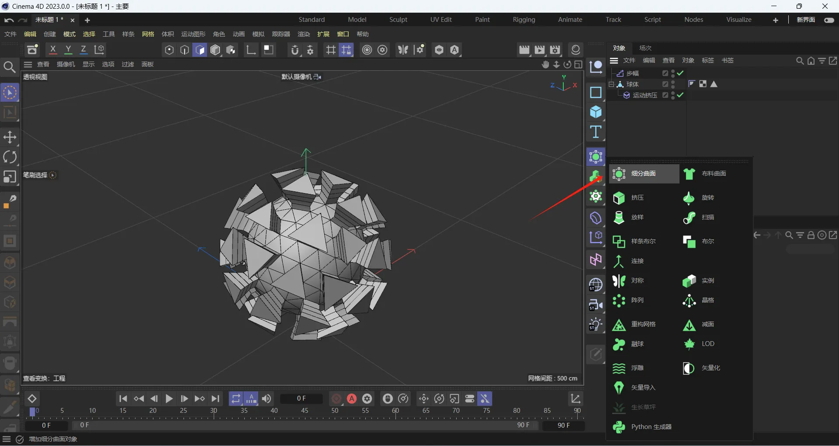Viewport: 839px width, 446px height.
Task: Open the 摄像机 viewport menu
Action: (66, 64)
